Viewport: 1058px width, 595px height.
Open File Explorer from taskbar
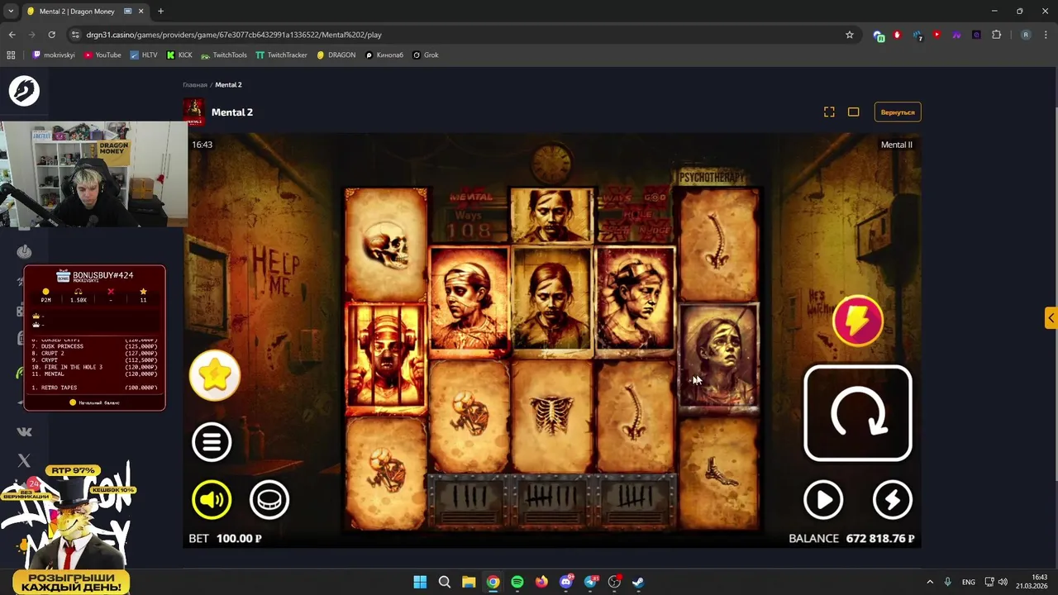click(469, 582)
